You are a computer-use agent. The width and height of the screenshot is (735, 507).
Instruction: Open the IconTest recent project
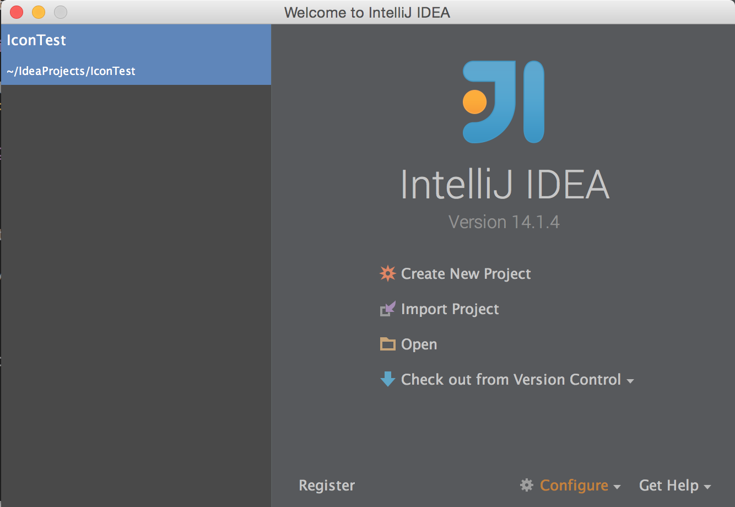[136, 55]
